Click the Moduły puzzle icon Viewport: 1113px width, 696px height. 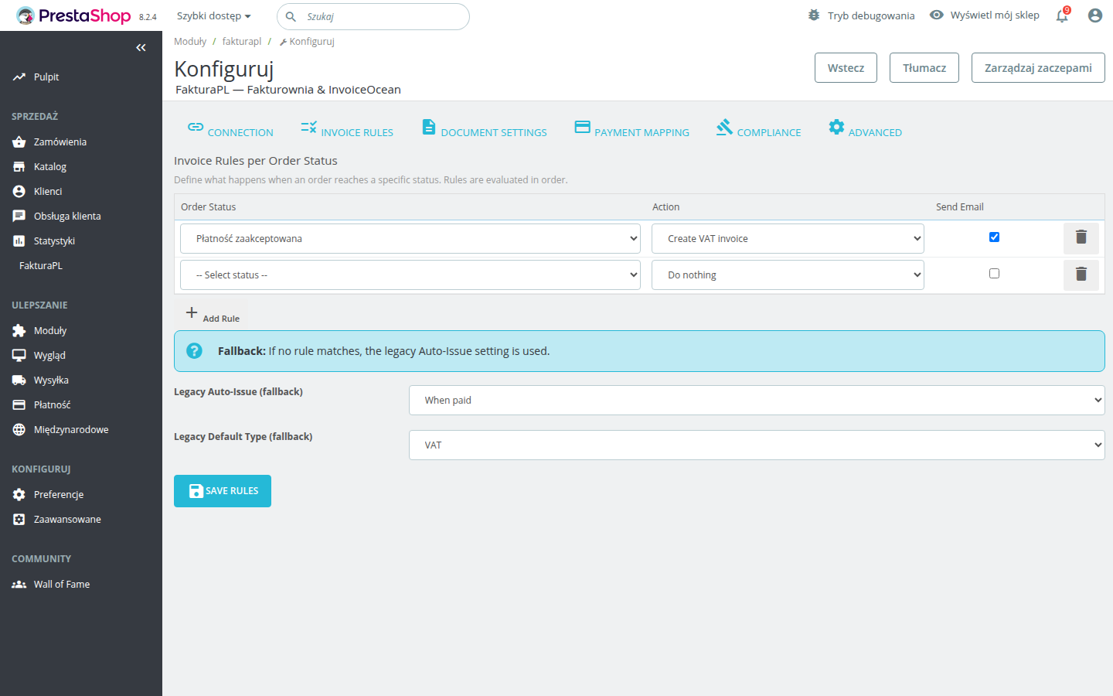(x=18, y=330)
